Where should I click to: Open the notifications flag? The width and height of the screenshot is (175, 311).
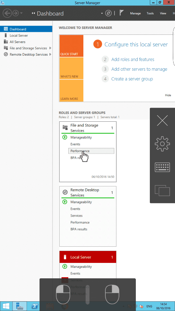click(x=121, y=13)
